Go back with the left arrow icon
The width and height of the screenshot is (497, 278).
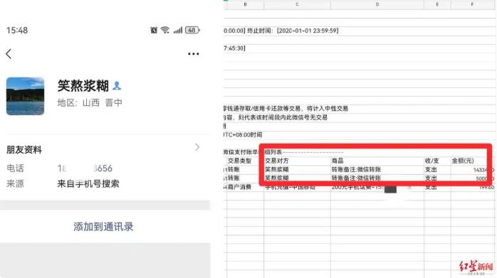(x=9, y=54)
